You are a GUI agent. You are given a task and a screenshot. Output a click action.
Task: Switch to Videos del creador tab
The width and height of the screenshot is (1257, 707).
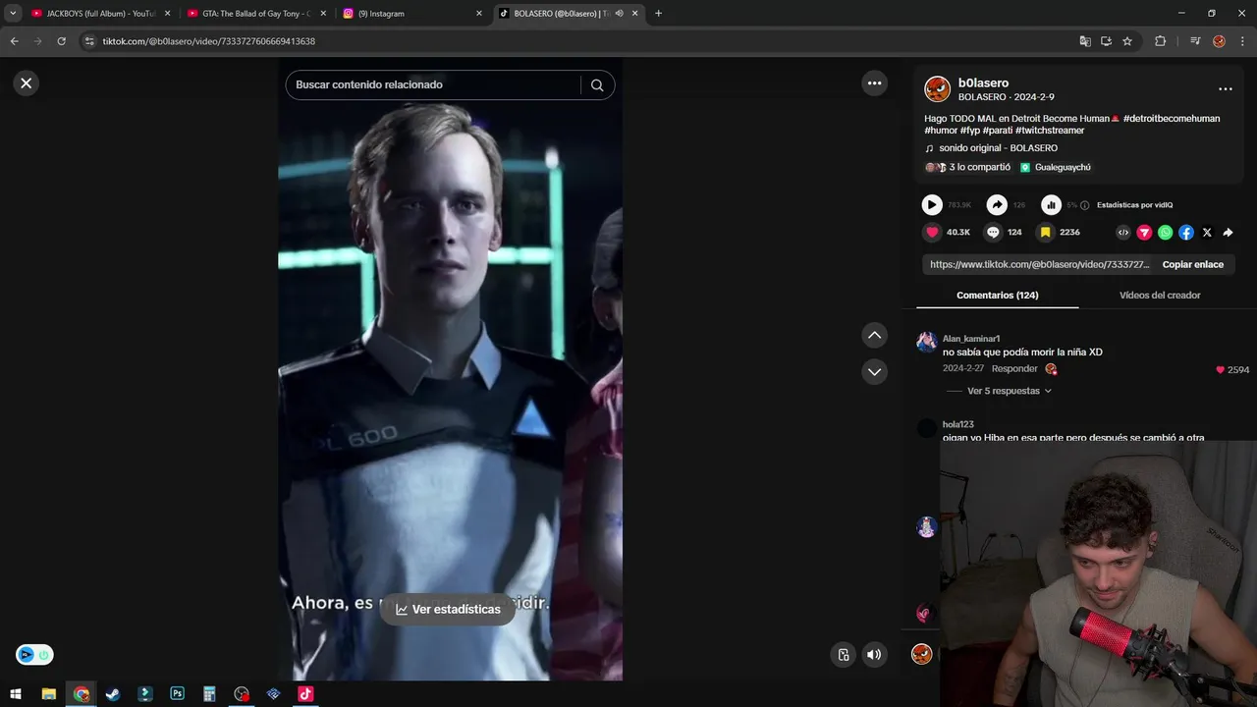pos(1160,296)
